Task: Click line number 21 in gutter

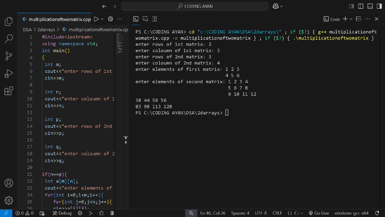Action: pos(30,174)
